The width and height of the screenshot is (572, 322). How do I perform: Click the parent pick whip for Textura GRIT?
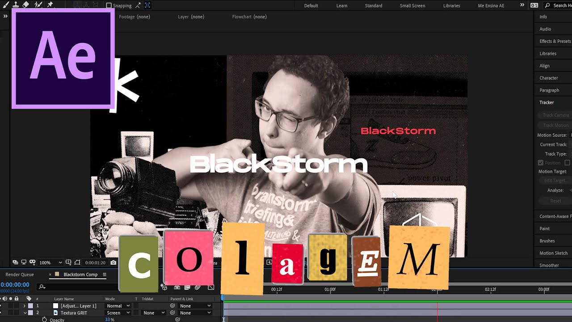point(172,313)
